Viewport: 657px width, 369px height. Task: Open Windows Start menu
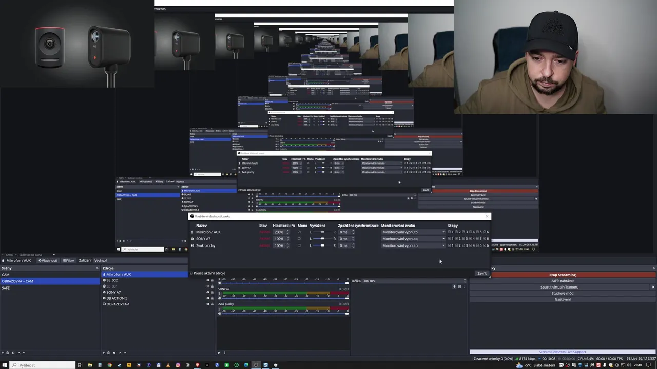[4, 365]
